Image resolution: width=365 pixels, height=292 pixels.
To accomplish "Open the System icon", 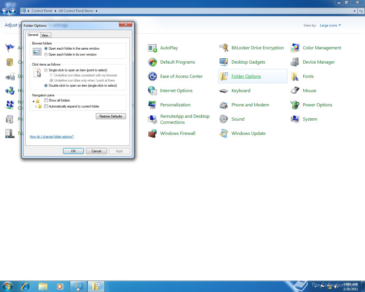I will click(295, 119).
